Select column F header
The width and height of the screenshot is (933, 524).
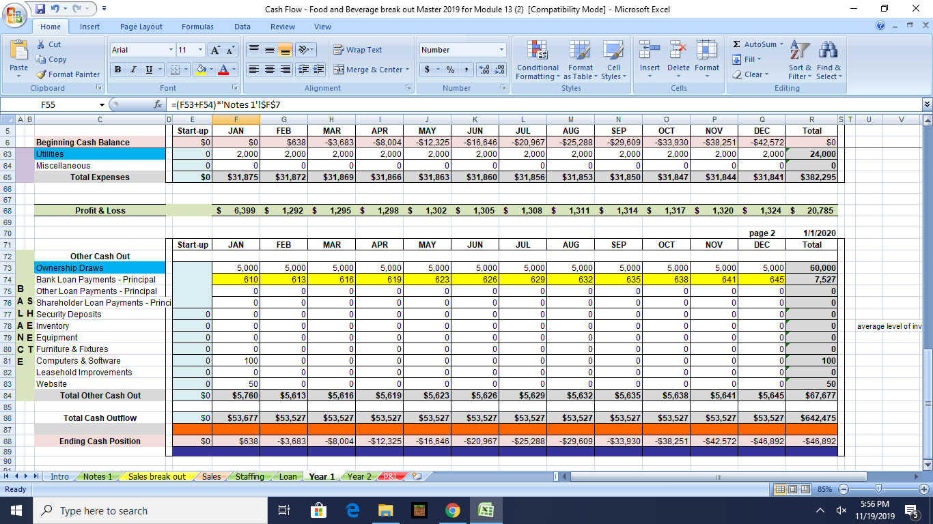coord(236,119)
